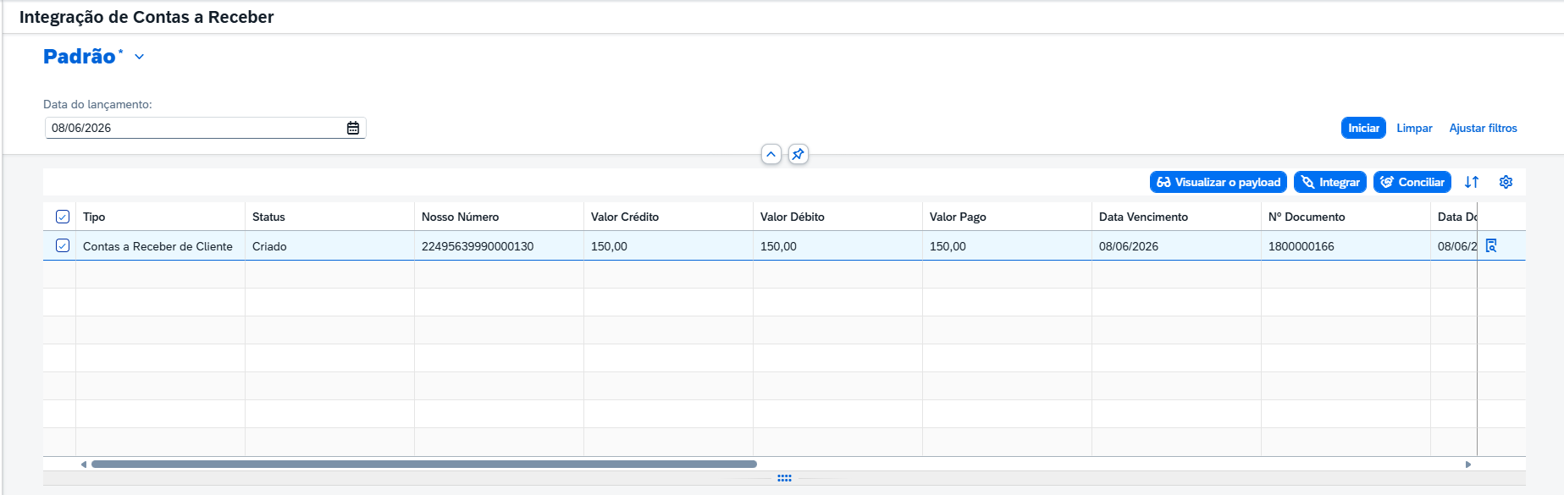Click the table resize grip handle below the scrollbar
The height and width of the screenshot is (495, 1564).
(x=784, y=478)
